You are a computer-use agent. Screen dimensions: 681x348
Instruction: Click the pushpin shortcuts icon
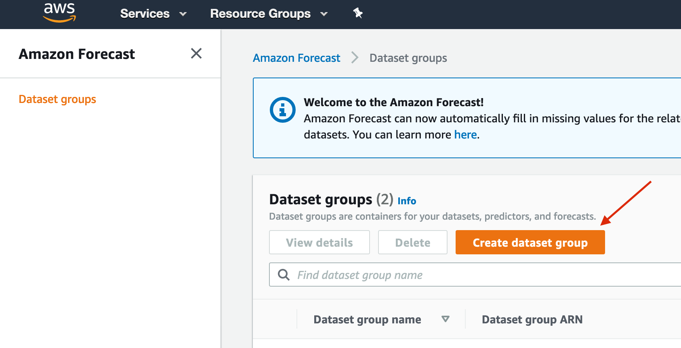358,13
